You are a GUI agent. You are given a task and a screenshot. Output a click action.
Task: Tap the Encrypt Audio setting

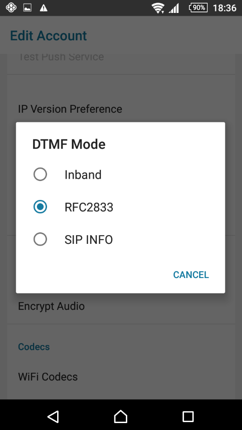121,306
